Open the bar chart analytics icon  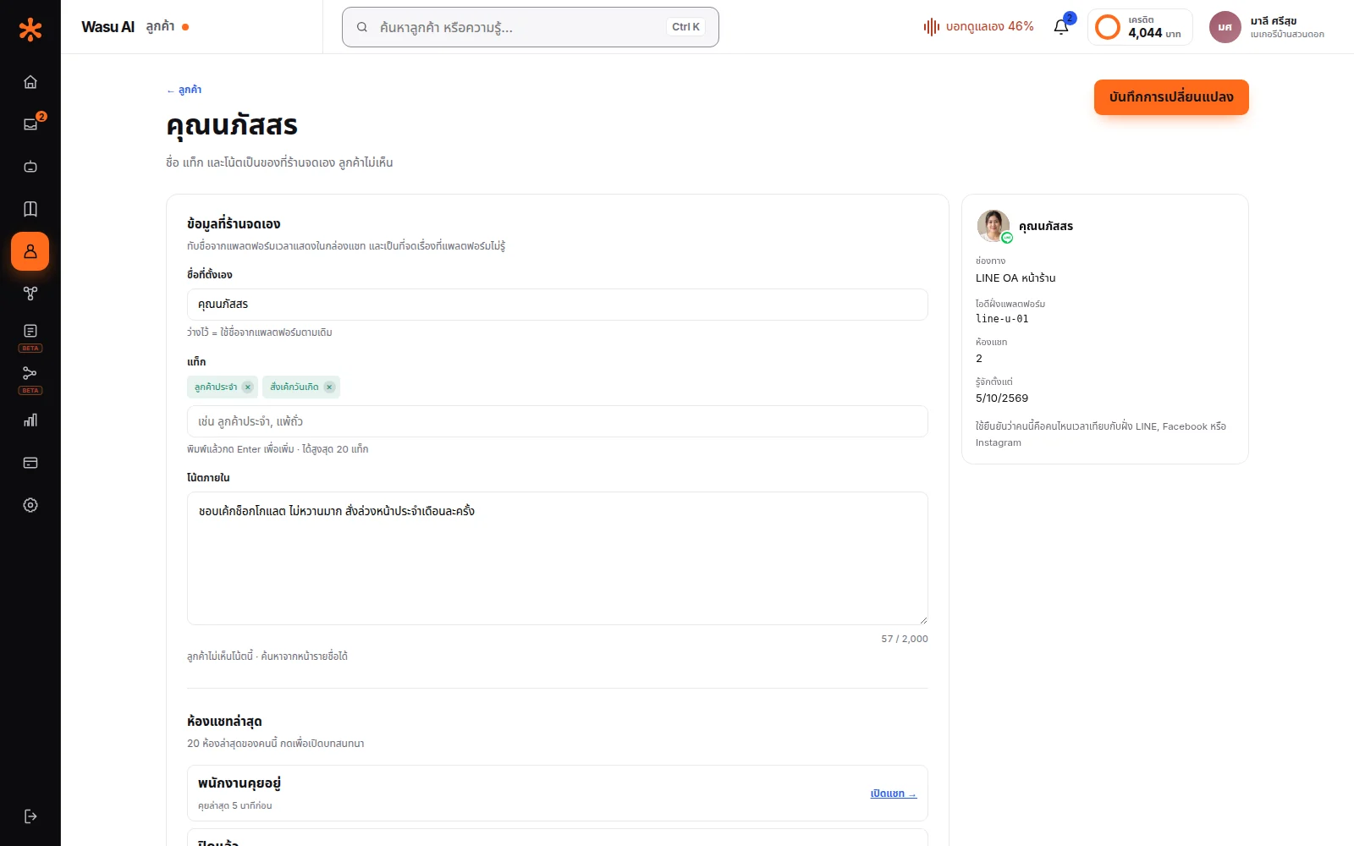(30, 420)
